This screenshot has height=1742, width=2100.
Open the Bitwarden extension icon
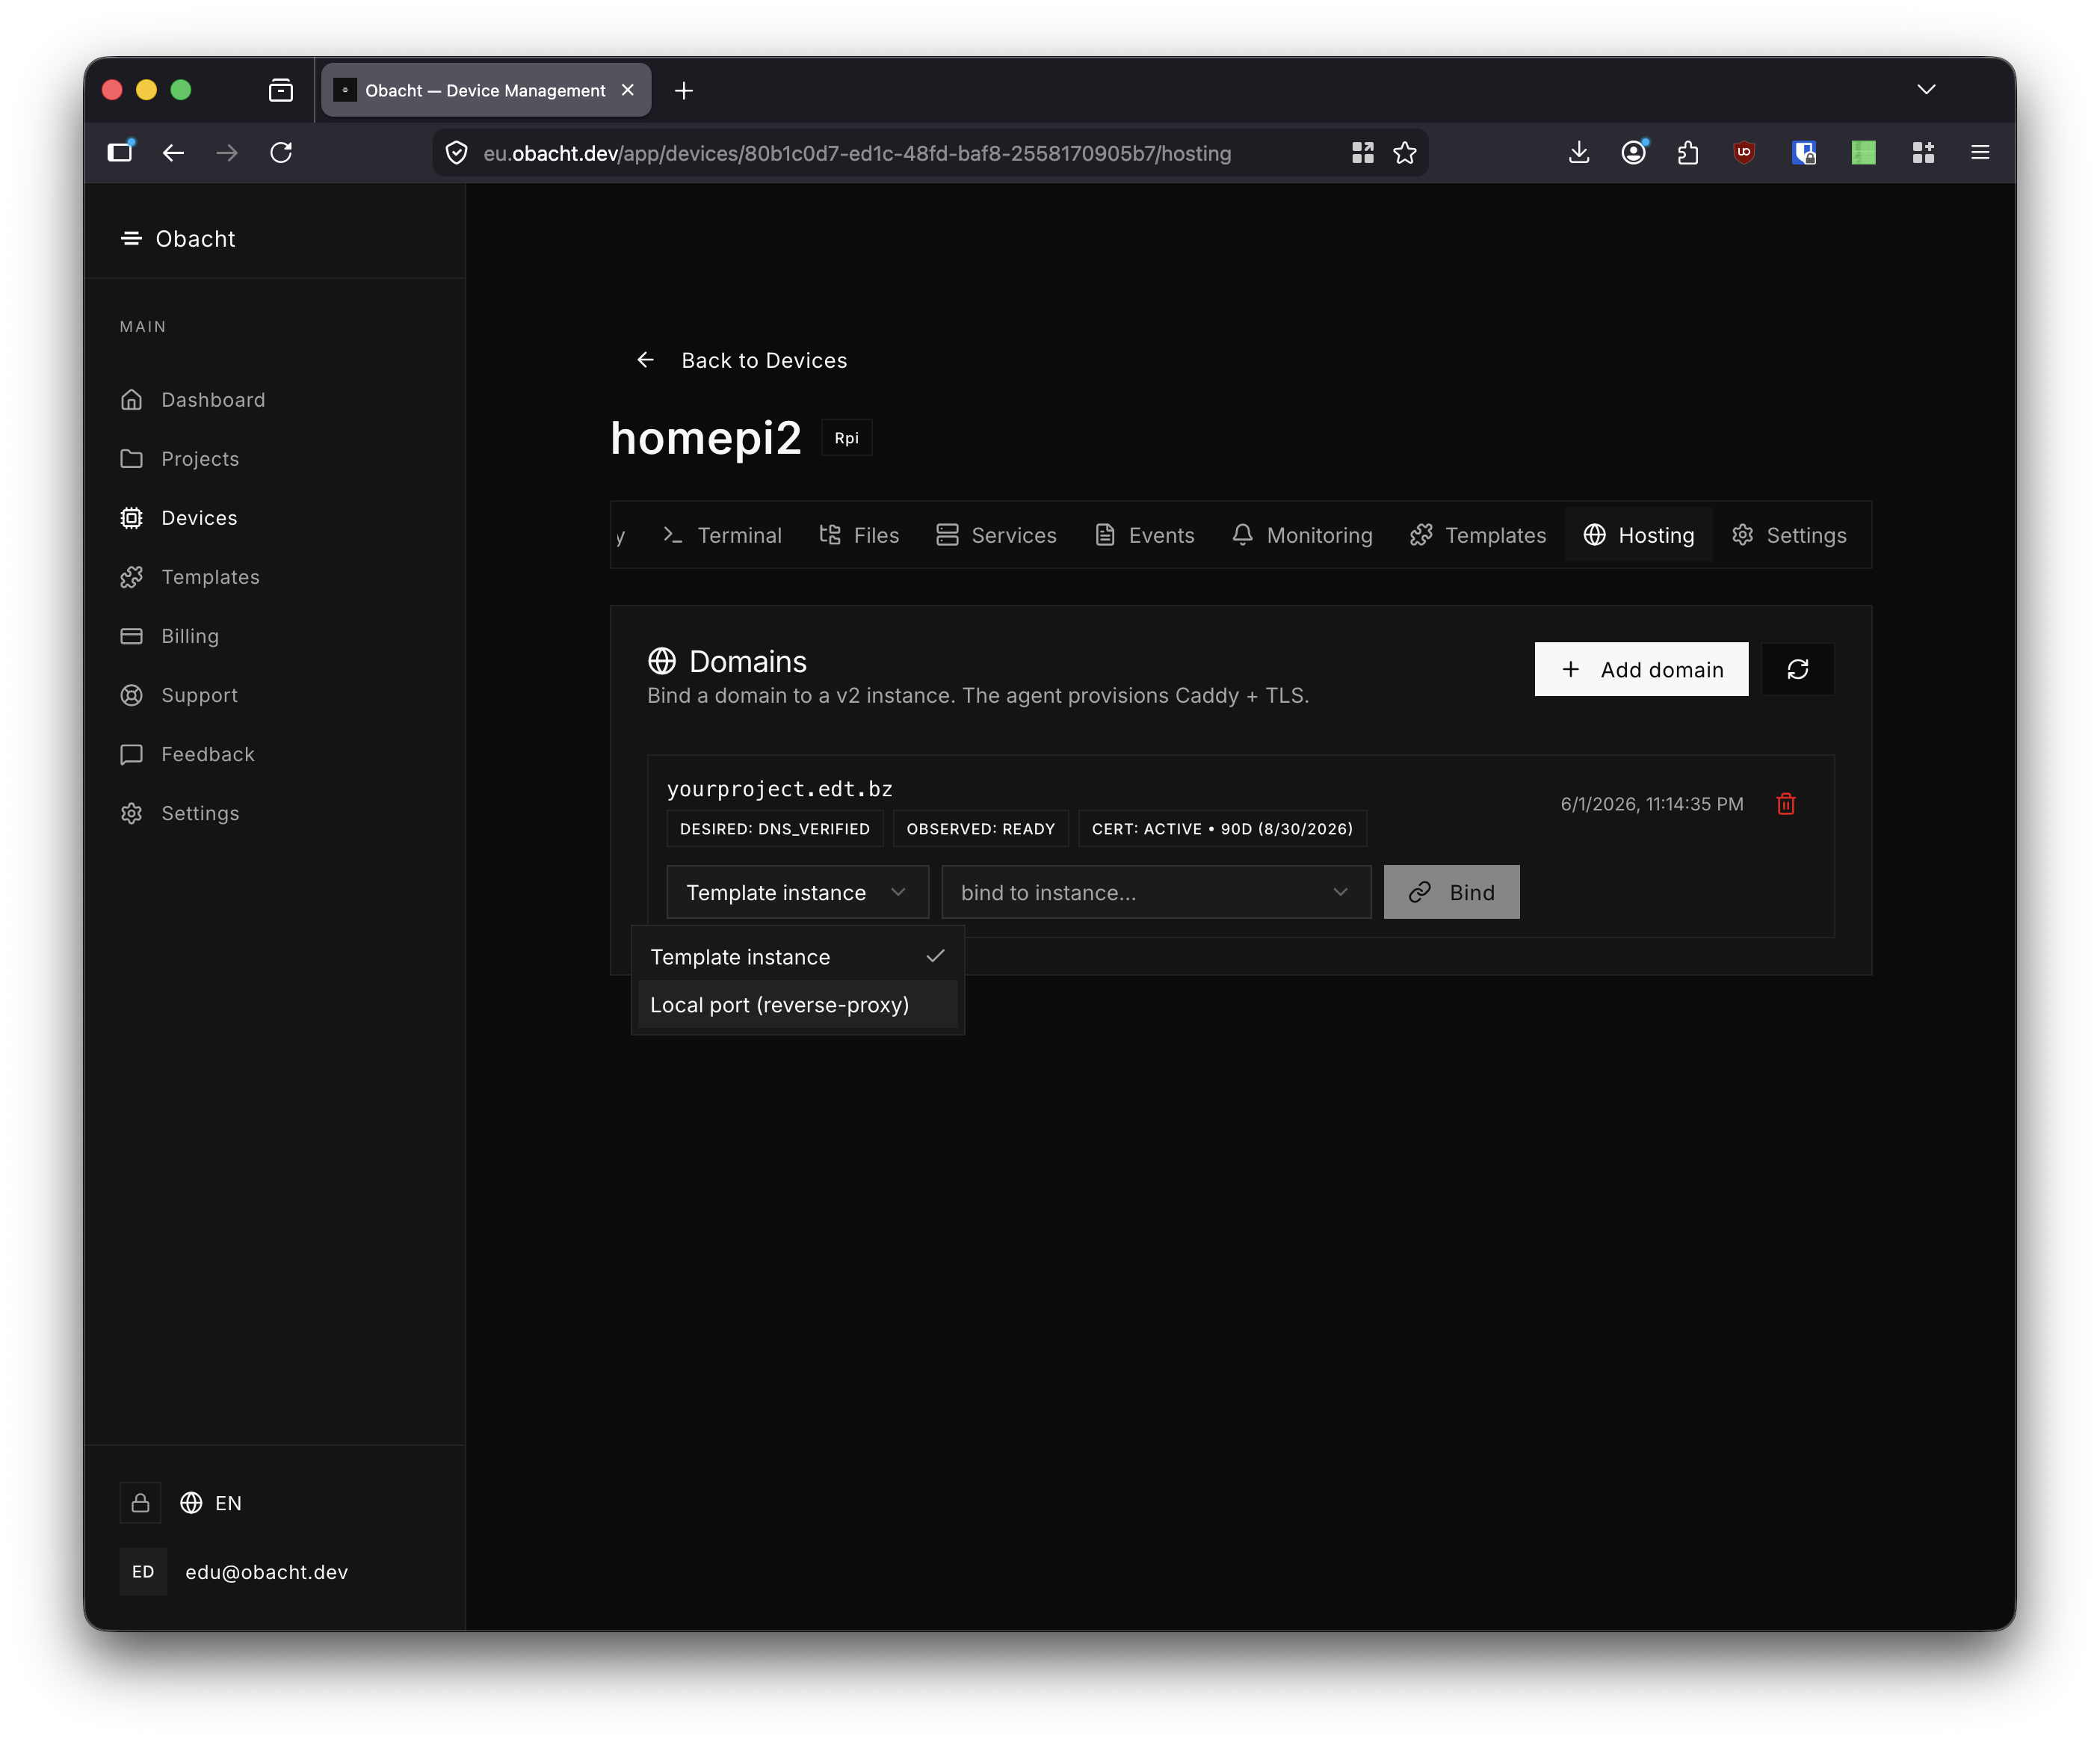click(x=1804, y=153)
